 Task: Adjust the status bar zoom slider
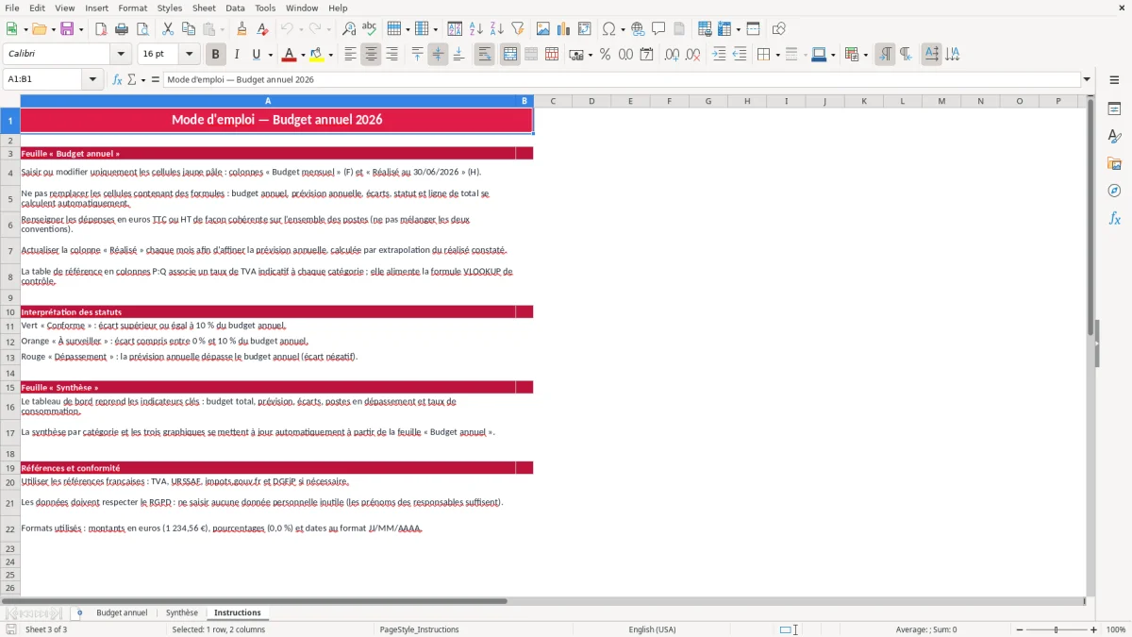(x=1057, y=629)
